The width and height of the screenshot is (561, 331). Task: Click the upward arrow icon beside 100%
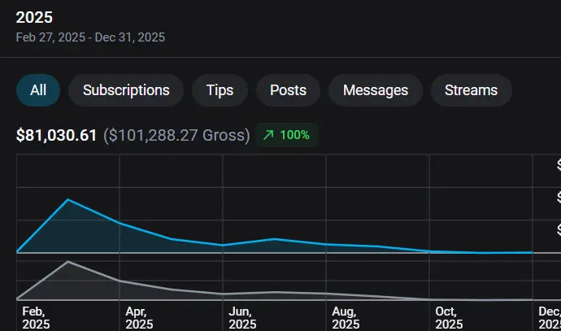coord(268,135)
